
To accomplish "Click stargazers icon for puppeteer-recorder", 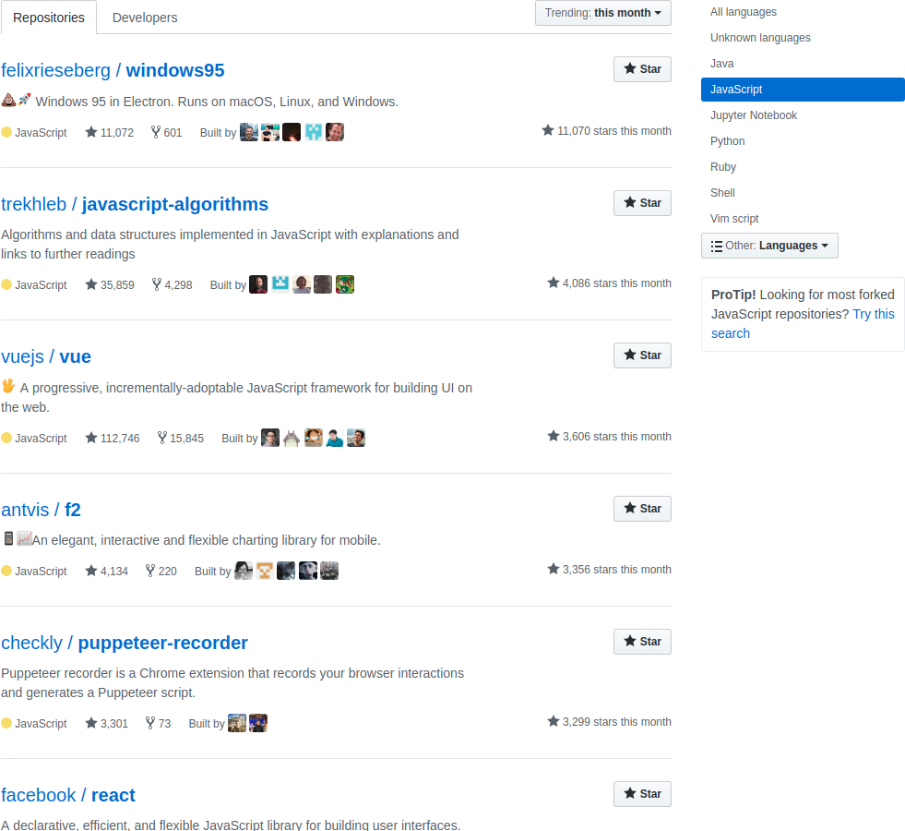I will [91, 724].
